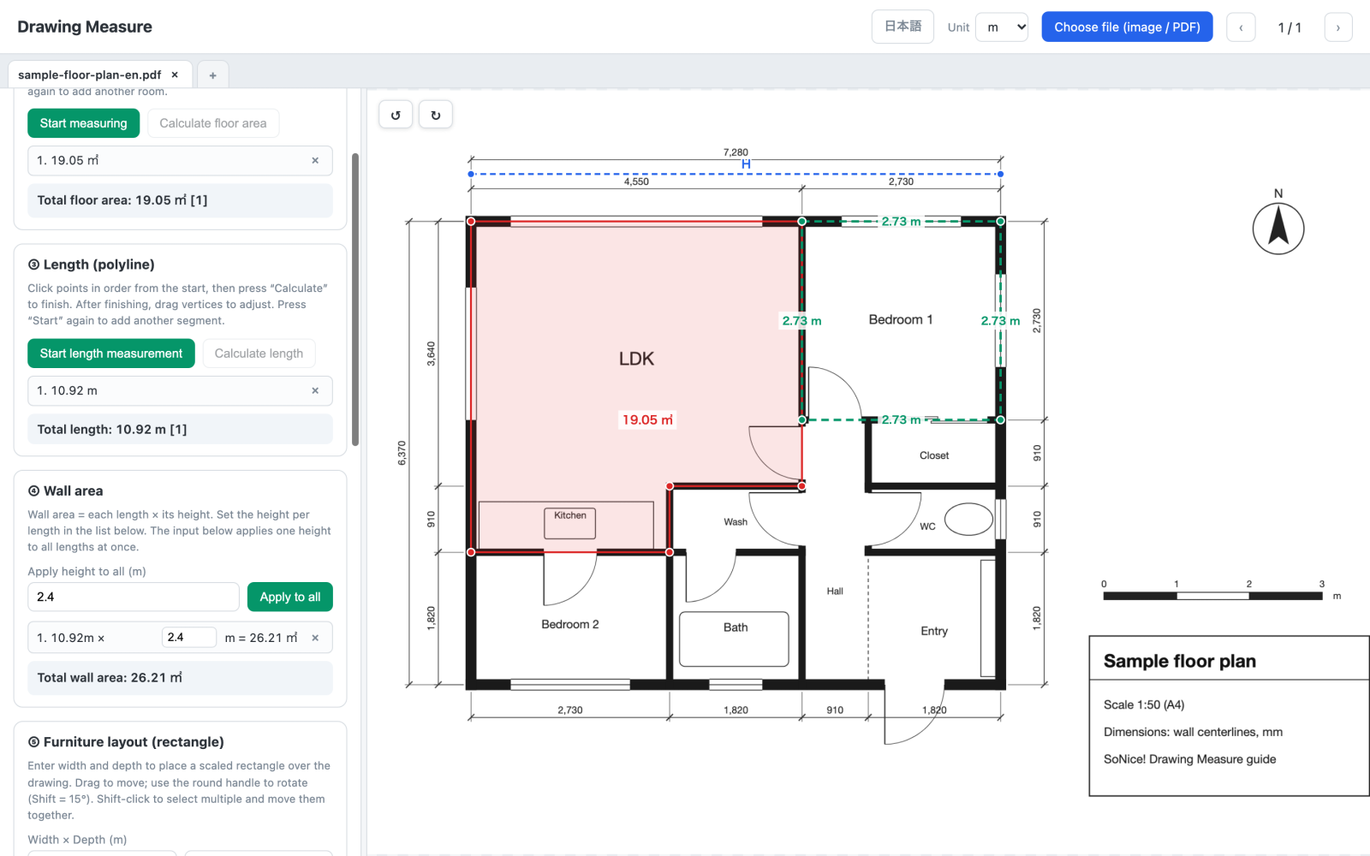Click the red 19.05 ㎡ label on drawing
The height and width of the screenshot is (856, 1370).
click(x=647, y=419)
